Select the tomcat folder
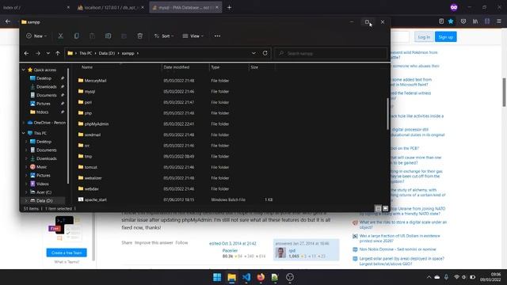 tap(90, 167)
